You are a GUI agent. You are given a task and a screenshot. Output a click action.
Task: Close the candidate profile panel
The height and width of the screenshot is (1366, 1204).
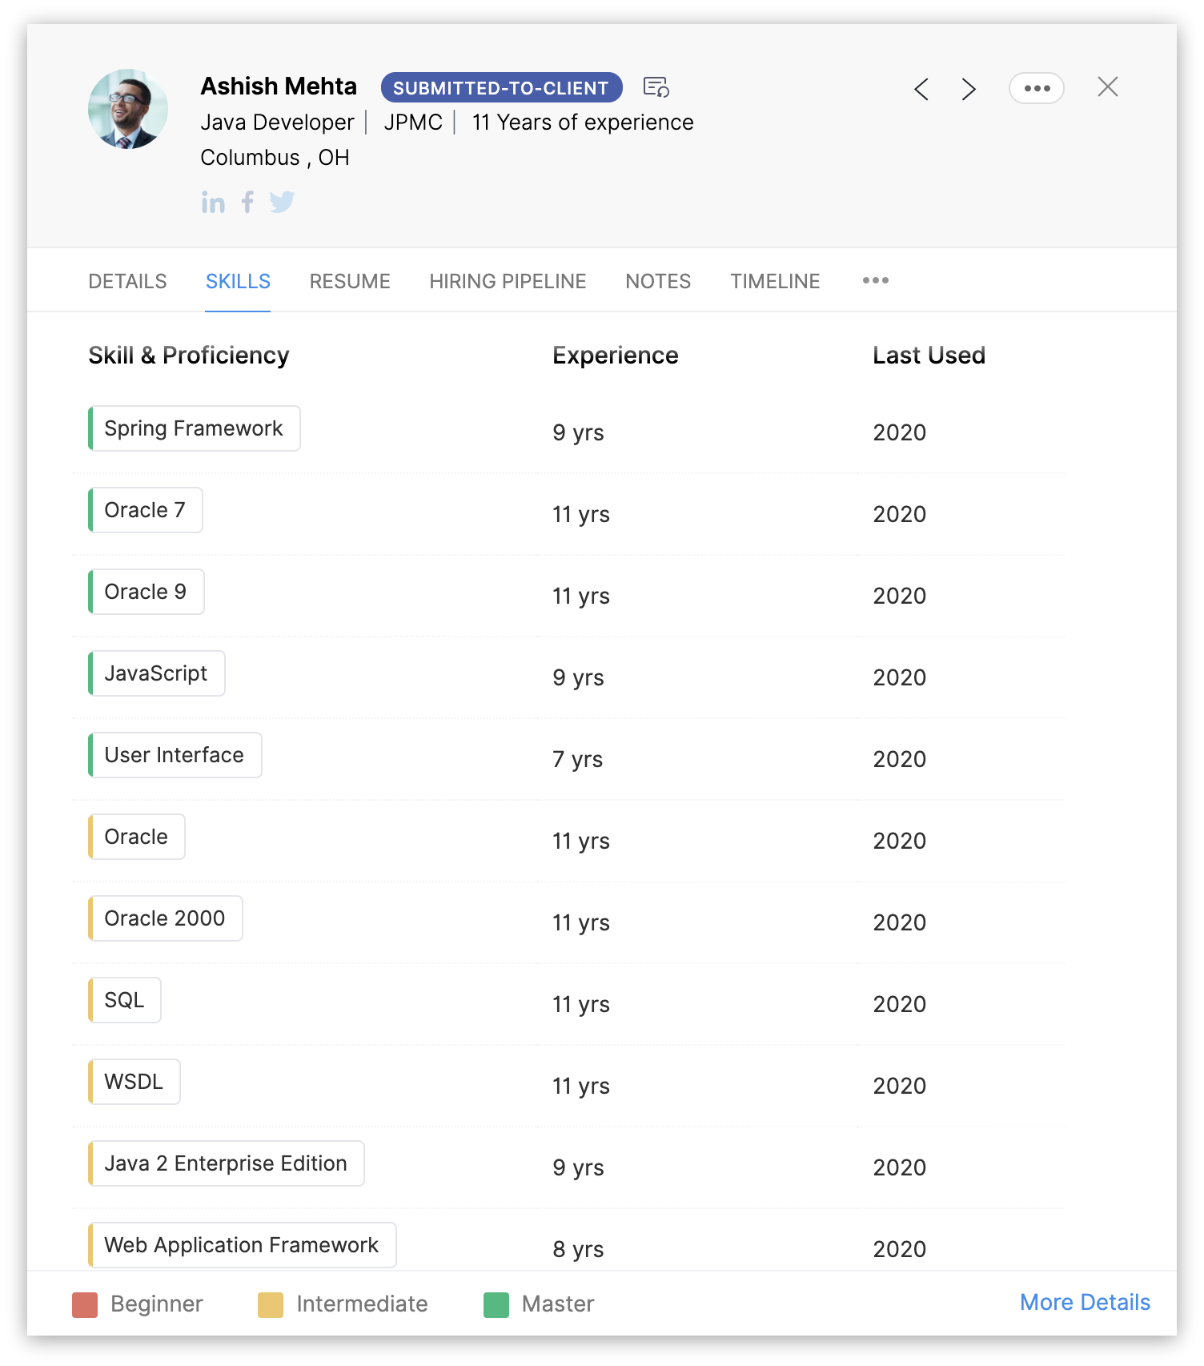click(x=1108, y=86)
